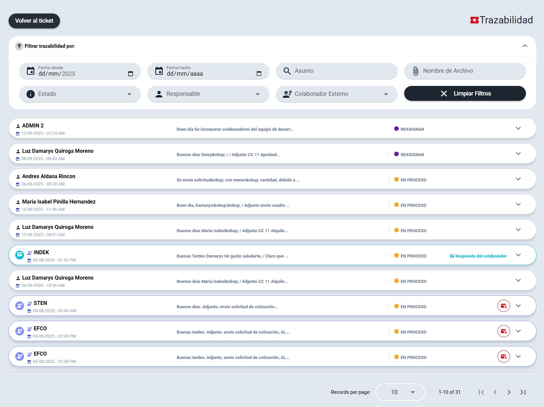This screenshot has width=544, height=407.
Task: Go to the next page of records
Action: pyautogui.click(x=509, y=392)
